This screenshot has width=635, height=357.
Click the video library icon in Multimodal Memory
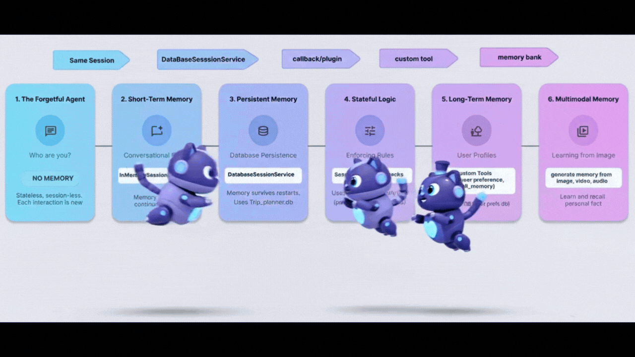[583, 131]
